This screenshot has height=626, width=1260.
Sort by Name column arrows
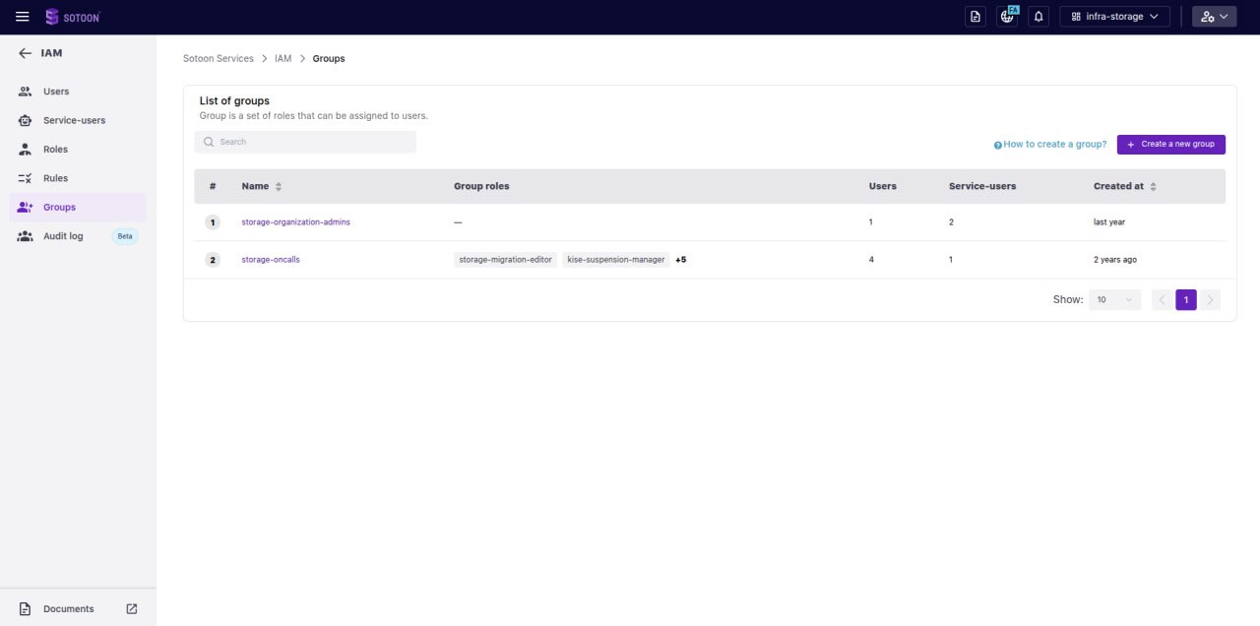pyautogui.click(x=279, y=186)
